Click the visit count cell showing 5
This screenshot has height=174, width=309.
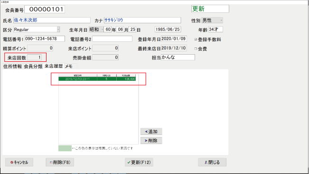click(107, 79)
